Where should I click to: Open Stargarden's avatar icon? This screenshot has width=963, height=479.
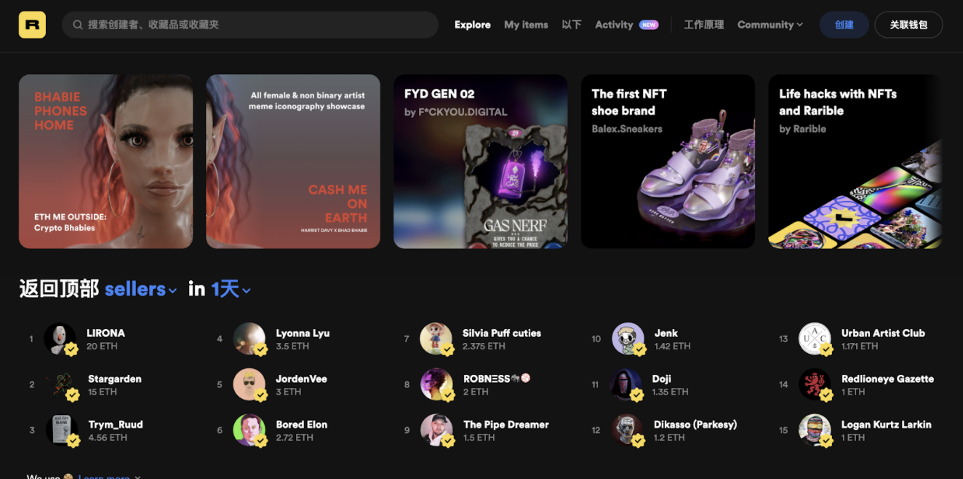pyautogui.click(x=60, y=384)
